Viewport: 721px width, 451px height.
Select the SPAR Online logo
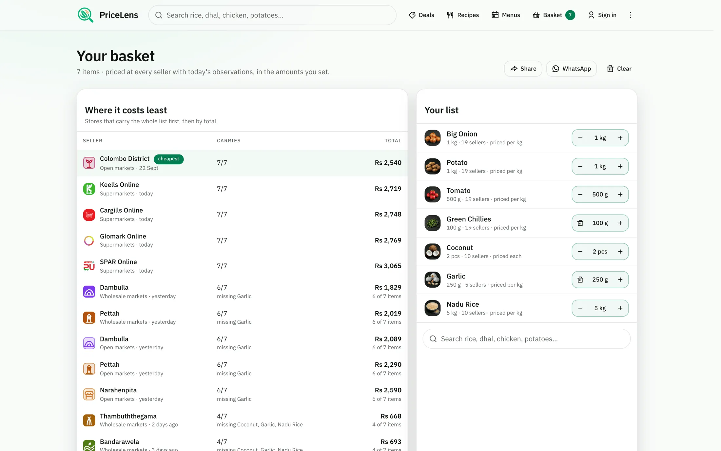click(x=89, y=266)
